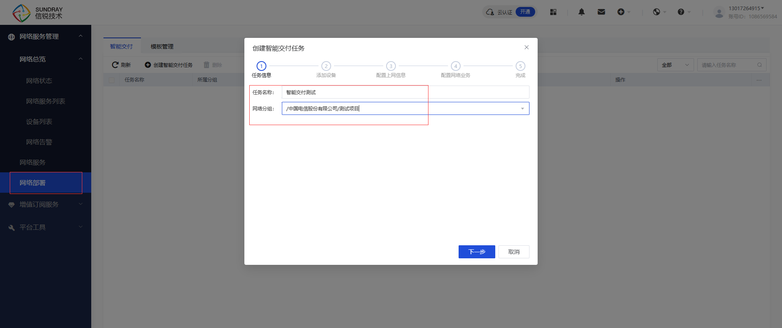Close the 创建智能交付任务 dialog
Image resolution: width=782 pixels, height=328 pixels.
pos(527,47)
